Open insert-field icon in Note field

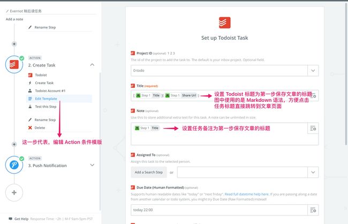[x=313, y=128]
